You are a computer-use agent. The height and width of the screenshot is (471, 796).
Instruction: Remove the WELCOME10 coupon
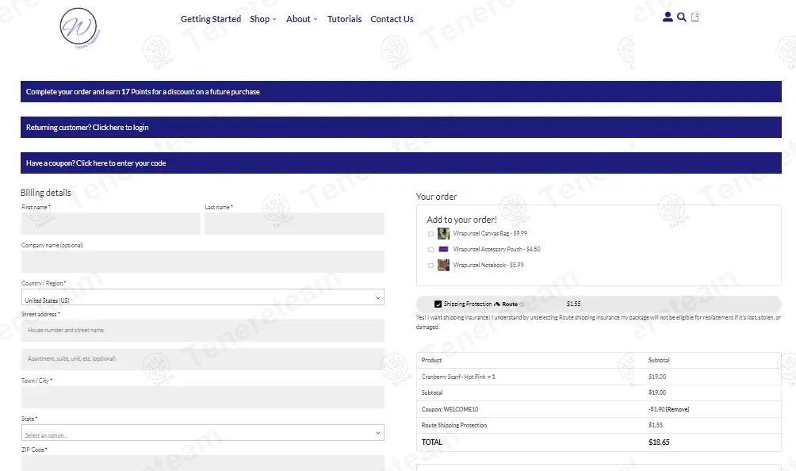677,409
